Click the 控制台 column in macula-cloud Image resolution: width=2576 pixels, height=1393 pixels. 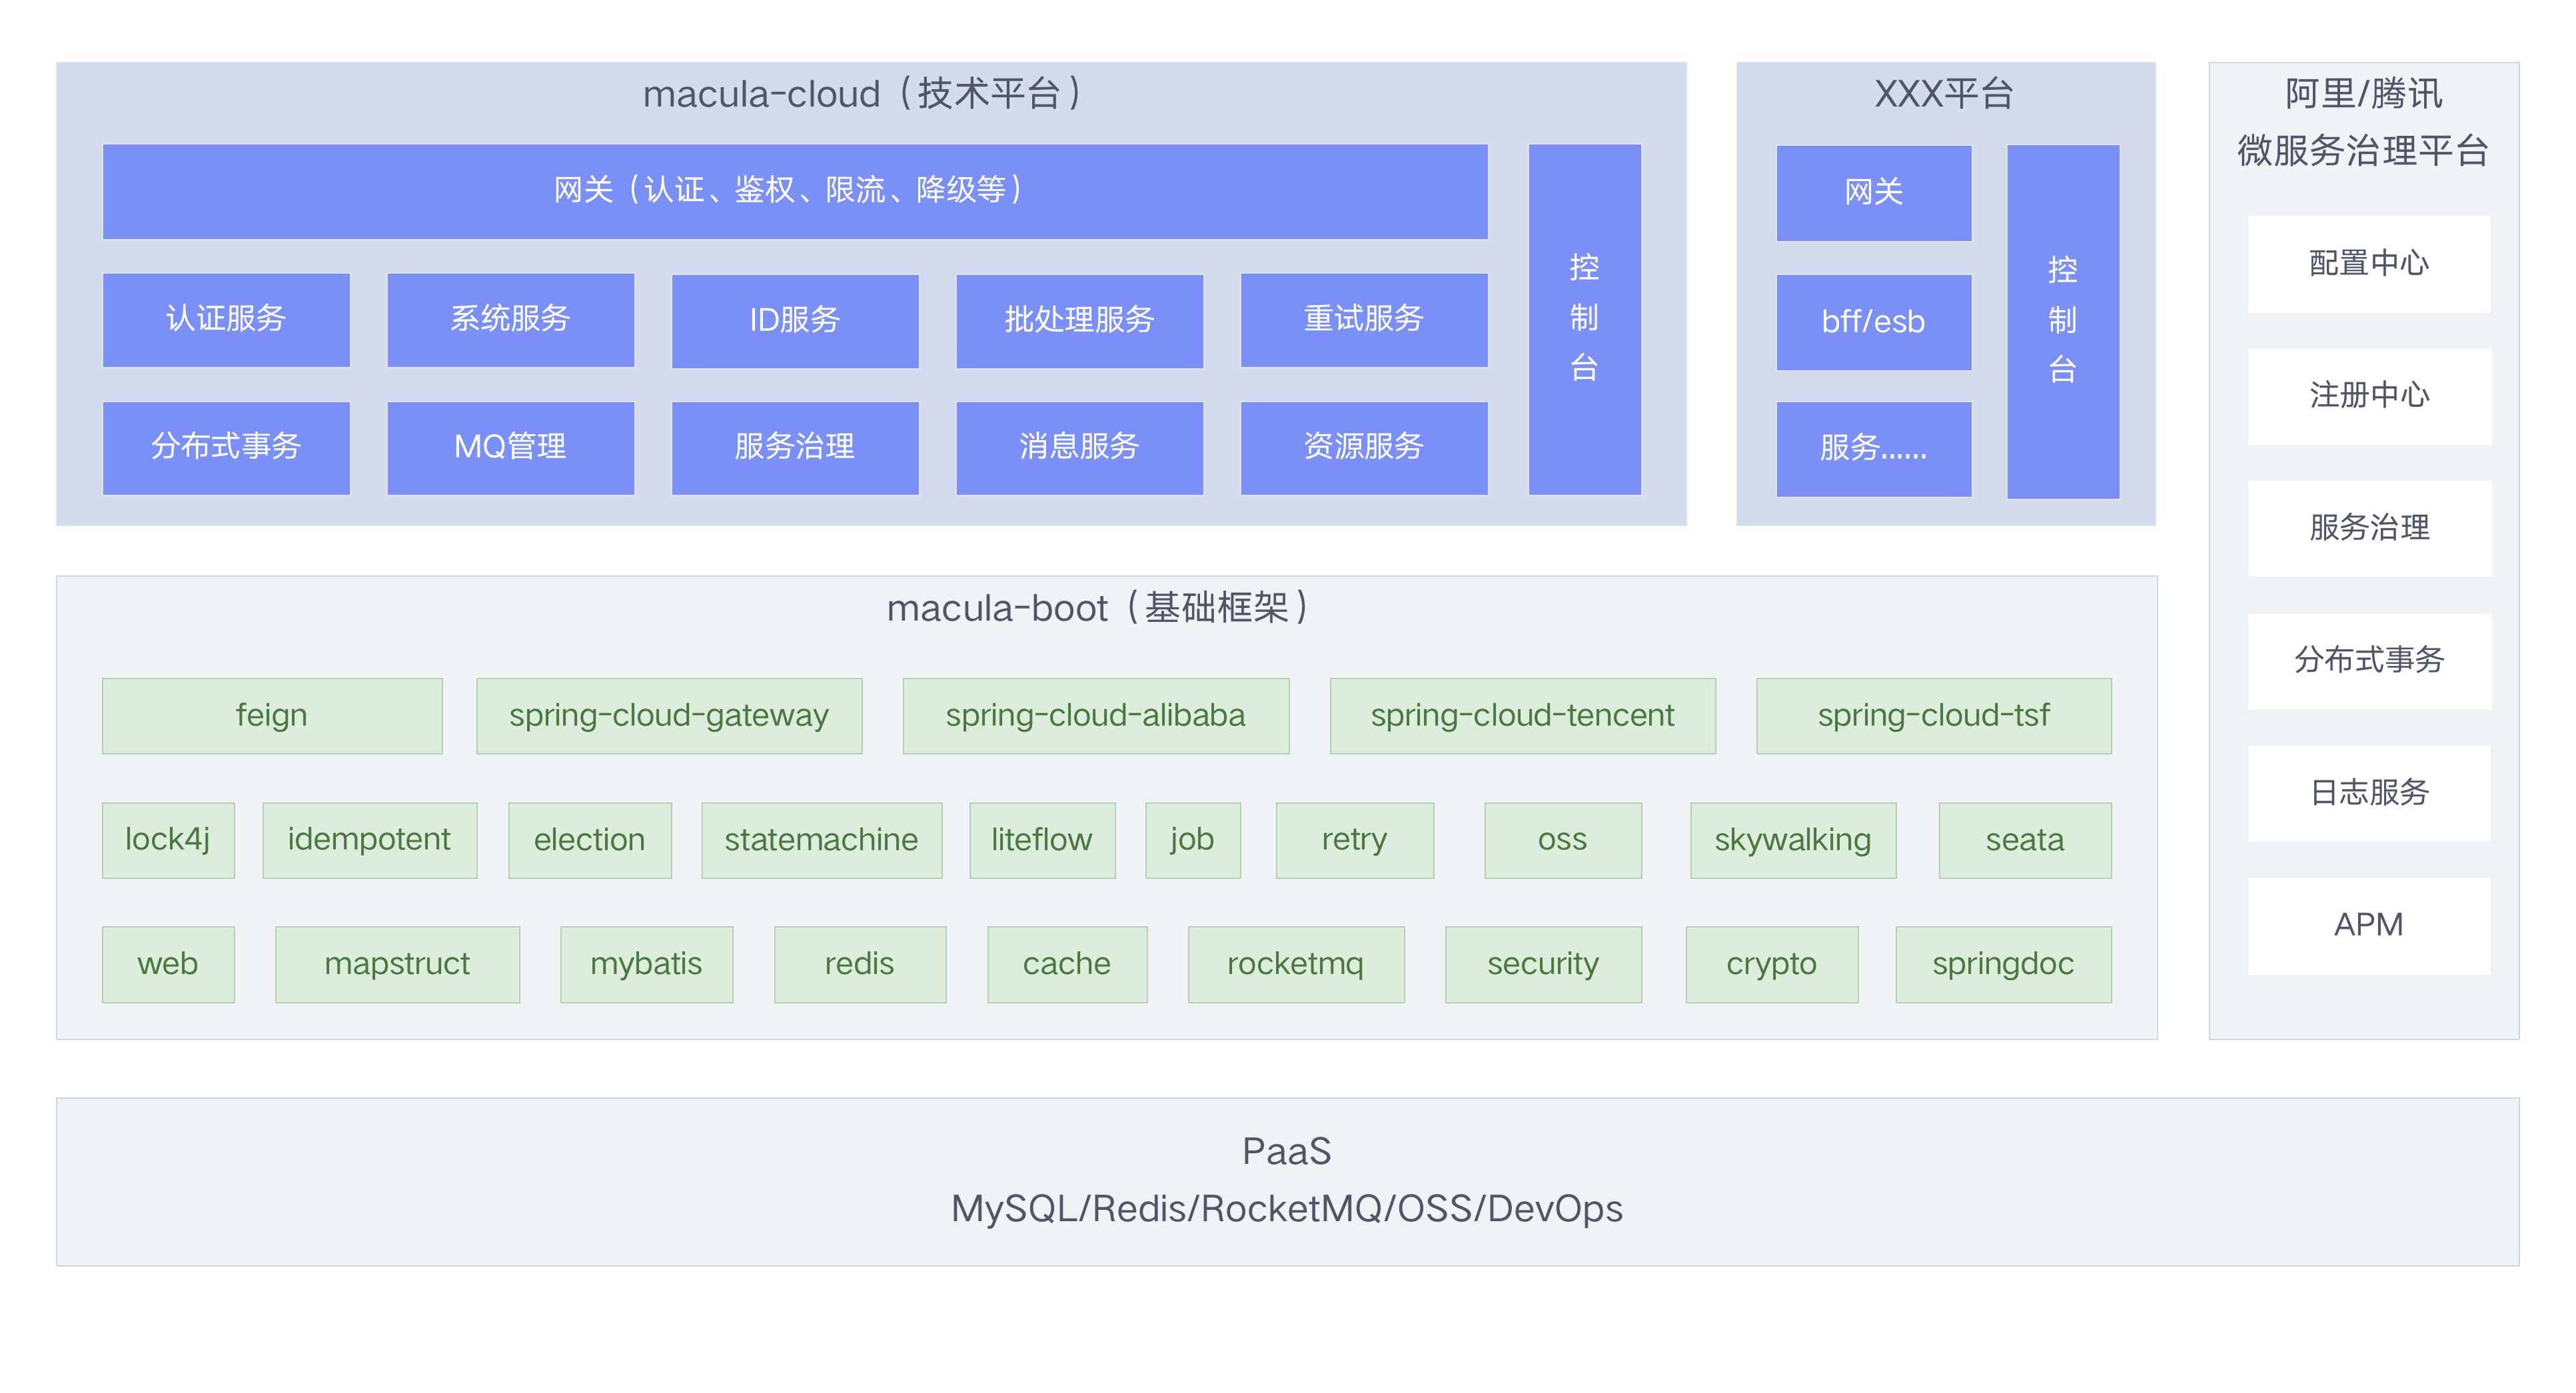click(x=1584, y=319)
